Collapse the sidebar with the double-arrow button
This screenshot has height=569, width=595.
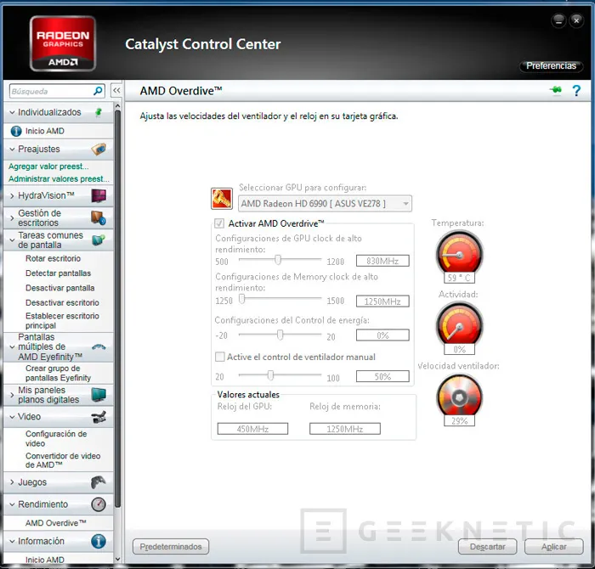(116, 91)
